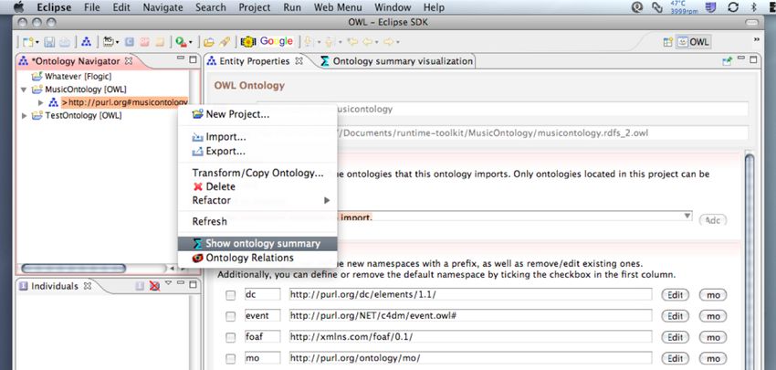Screen dimensions: 776x370
Task: Open the Individuals view menu triangle
Action: [168, 283]
